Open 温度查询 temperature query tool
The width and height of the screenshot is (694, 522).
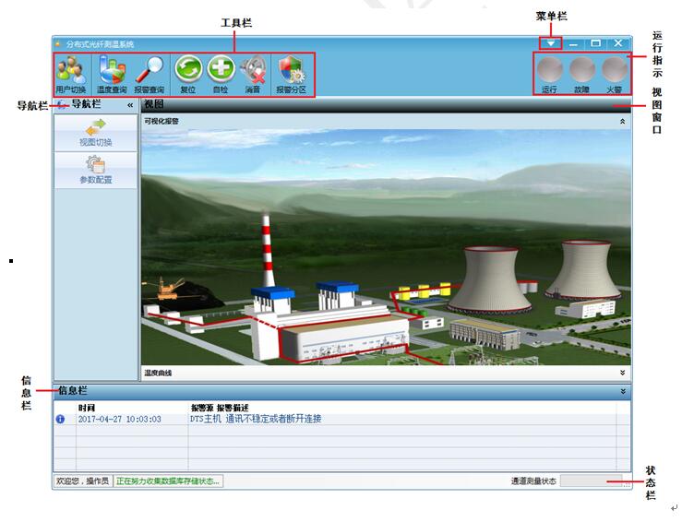click(x=111, y=72)
